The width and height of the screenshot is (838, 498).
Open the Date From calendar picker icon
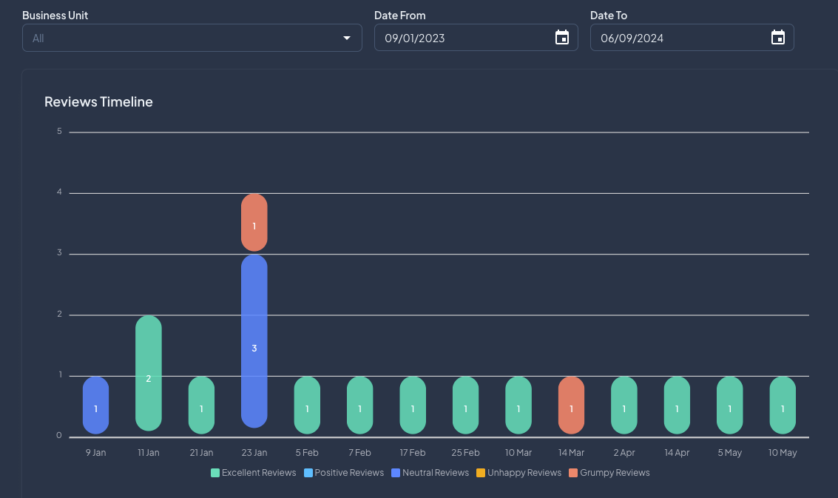[x=562, y=38]
